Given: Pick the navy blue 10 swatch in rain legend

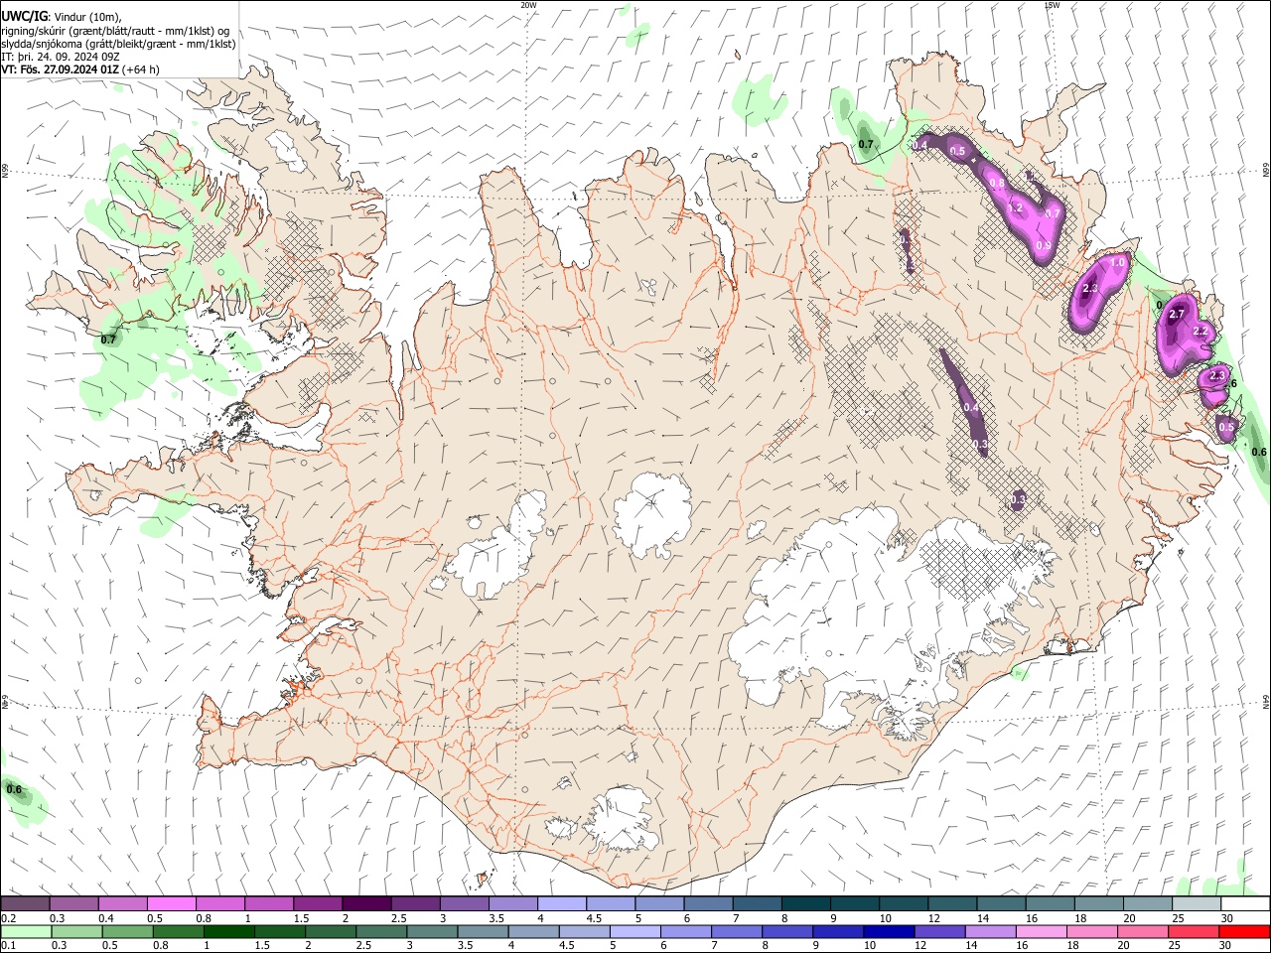Looking at the screenshot, I should pos(888,931).
